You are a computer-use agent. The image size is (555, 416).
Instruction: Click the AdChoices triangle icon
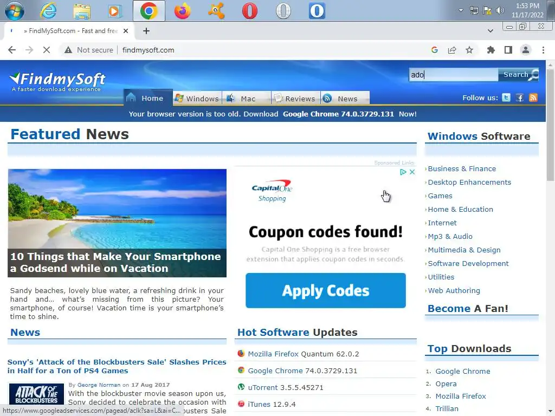coord(403,172)
